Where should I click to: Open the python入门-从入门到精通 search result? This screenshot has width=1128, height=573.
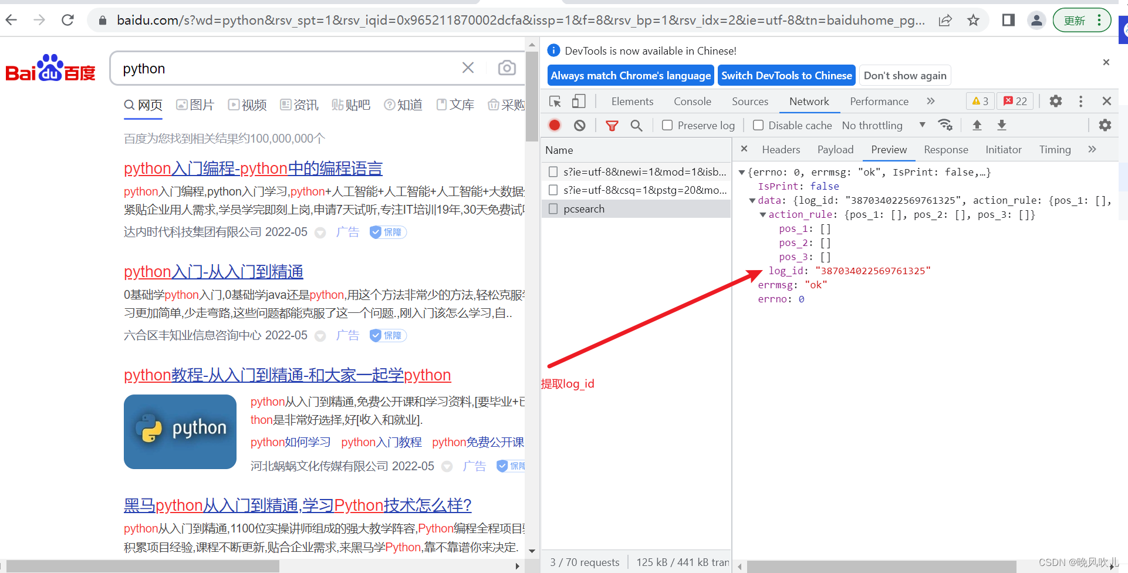[x=213, y=271]
